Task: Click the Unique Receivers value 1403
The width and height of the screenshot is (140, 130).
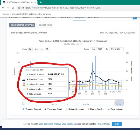Action: (50, 84)
